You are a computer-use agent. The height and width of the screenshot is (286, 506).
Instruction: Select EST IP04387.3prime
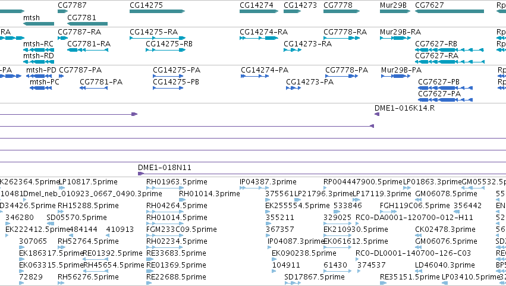click(268, 182)
